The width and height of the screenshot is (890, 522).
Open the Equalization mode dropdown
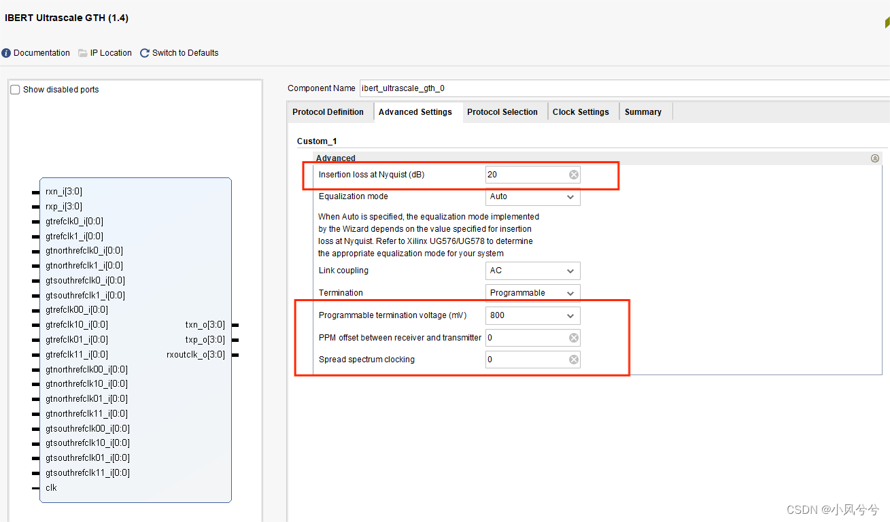533,196
